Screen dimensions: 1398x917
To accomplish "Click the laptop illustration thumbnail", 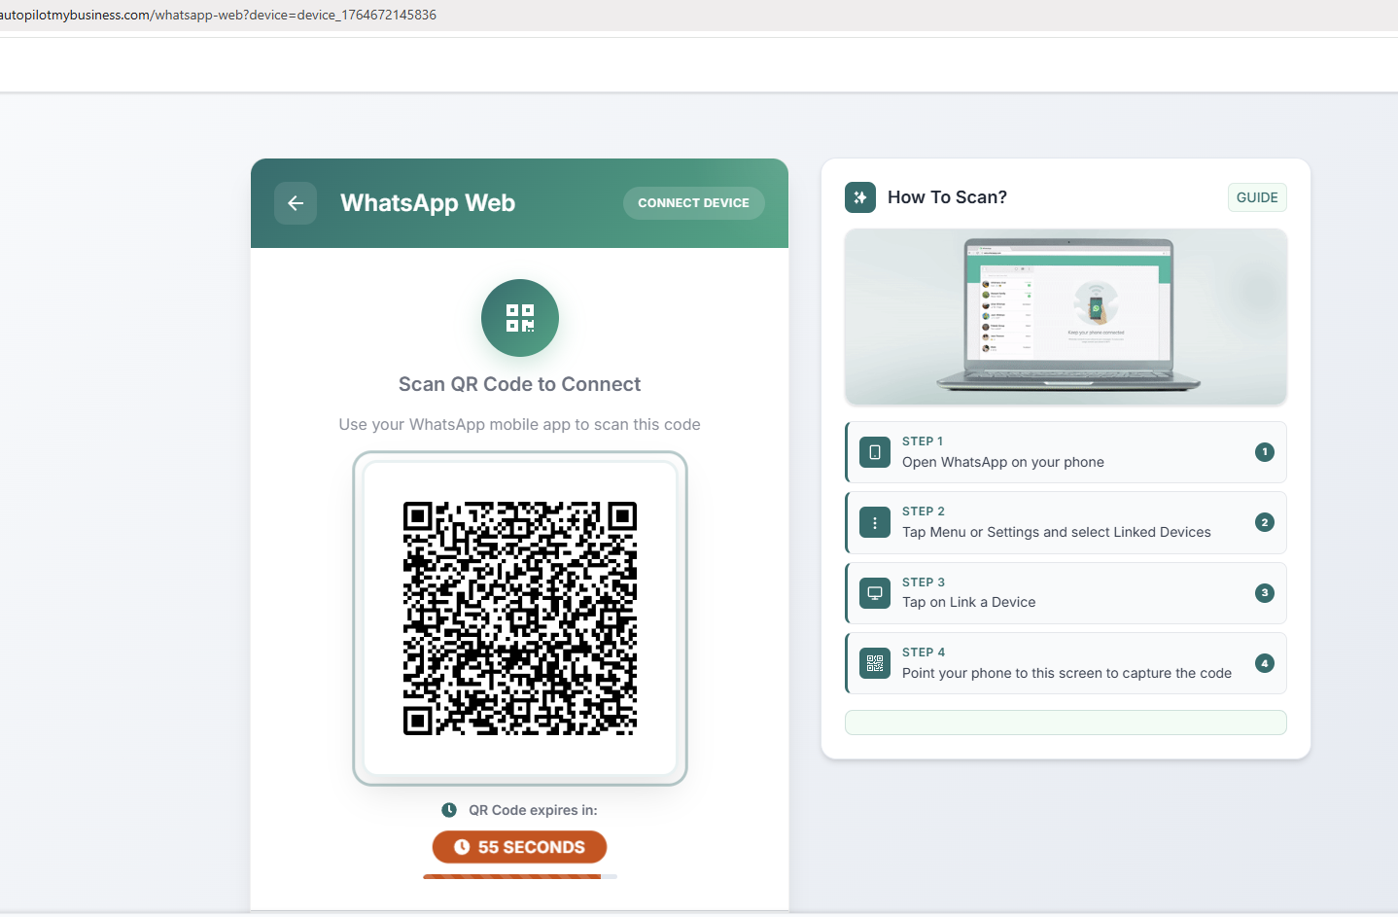I will click(1066, 317).
